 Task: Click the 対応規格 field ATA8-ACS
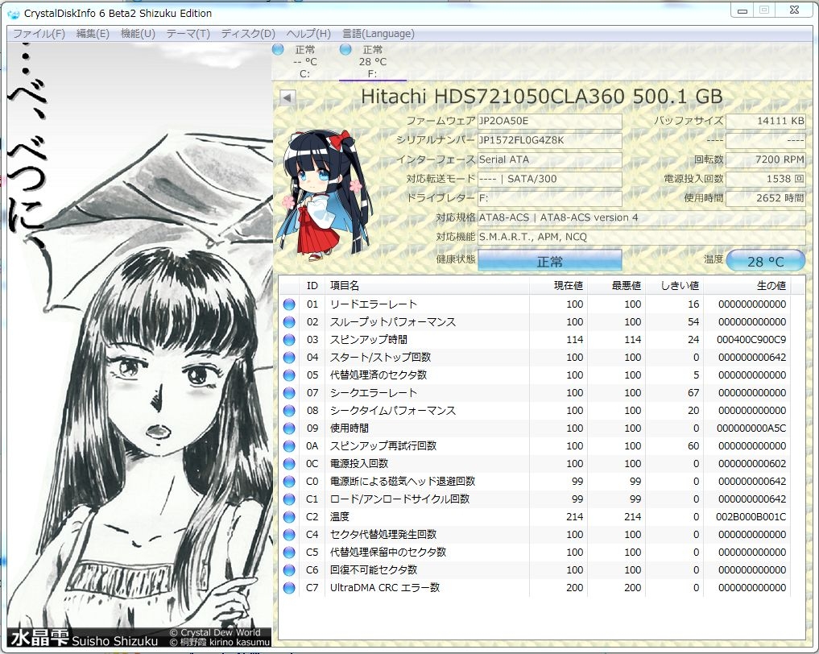tap(641, 217)
